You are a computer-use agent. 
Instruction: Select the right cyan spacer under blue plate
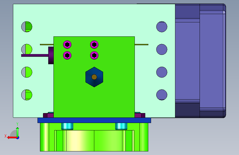121,126
